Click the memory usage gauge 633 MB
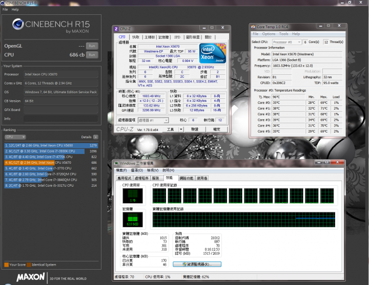Image resolution: width=369 pixels, height=285 pixels. 133,220
